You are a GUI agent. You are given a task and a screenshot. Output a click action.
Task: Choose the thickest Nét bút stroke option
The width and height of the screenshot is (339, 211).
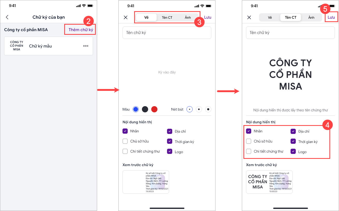(x=208, y=109)
